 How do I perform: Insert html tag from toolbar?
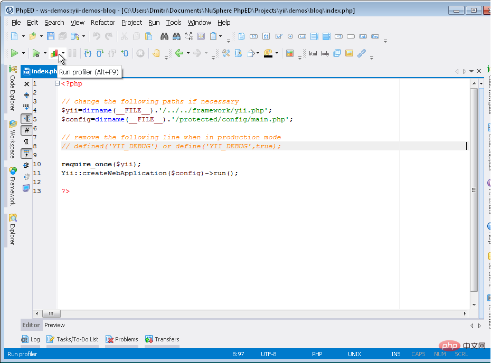tap(313, 53)
